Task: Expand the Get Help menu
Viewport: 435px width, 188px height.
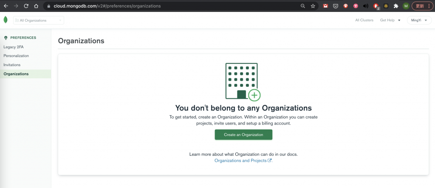Action: coord(390,20)
